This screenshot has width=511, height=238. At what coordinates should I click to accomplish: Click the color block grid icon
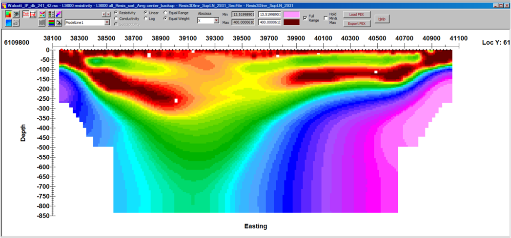pyautogui.click(x=9, y=14)
